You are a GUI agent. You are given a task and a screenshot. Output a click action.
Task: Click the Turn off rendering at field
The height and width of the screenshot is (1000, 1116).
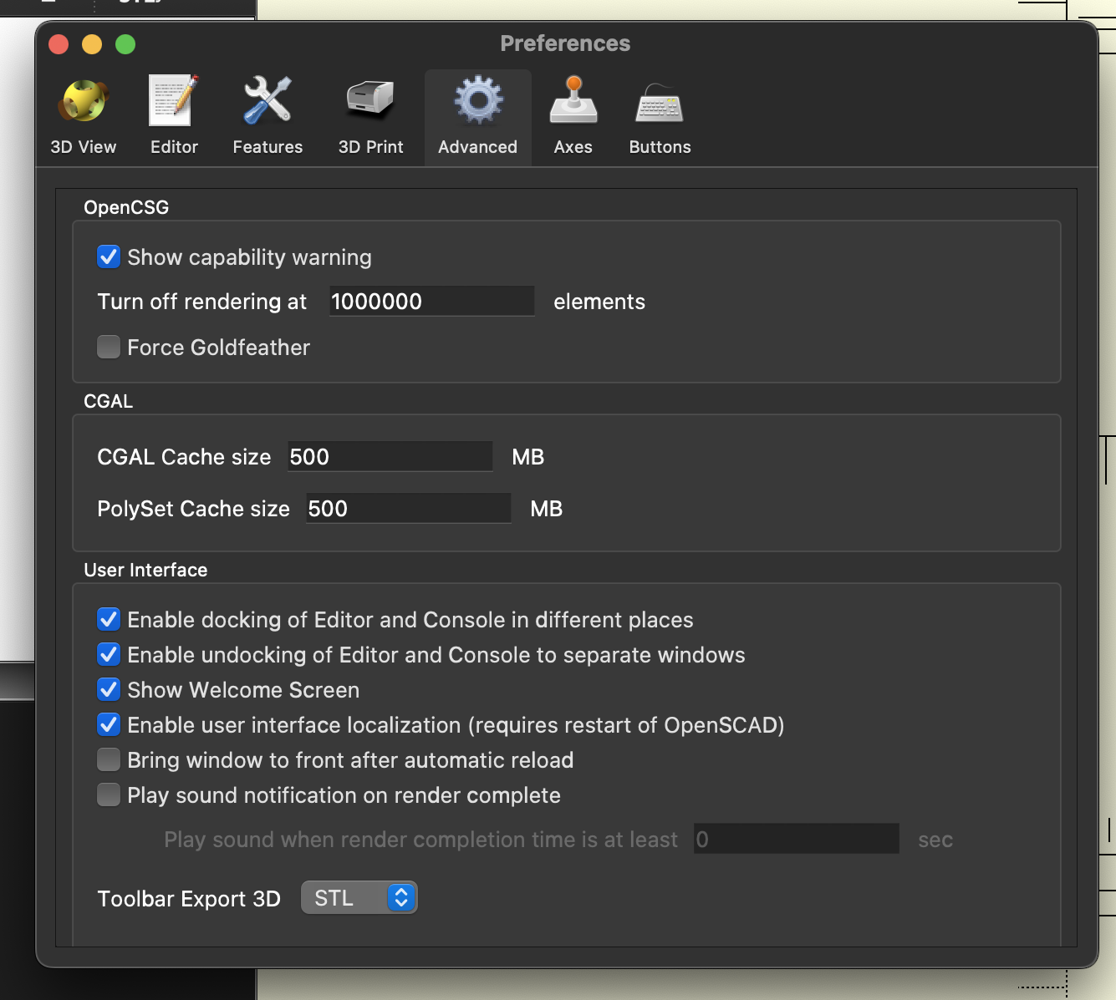(431, 302)
